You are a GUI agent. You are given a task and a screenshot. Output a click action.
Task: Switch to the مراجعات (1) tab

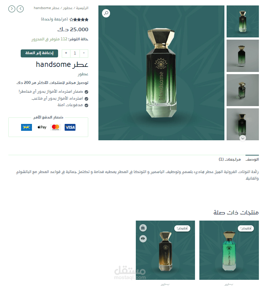point(230,159)
